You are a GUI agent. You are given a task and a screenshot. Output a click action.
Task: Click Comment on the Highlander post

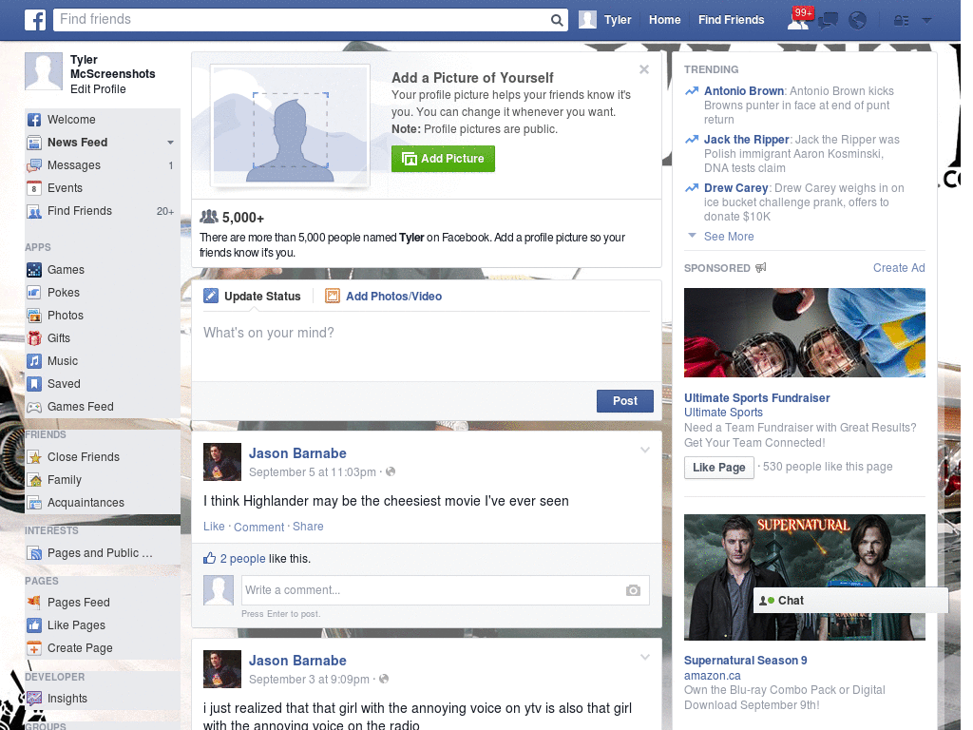click(258, 527)
